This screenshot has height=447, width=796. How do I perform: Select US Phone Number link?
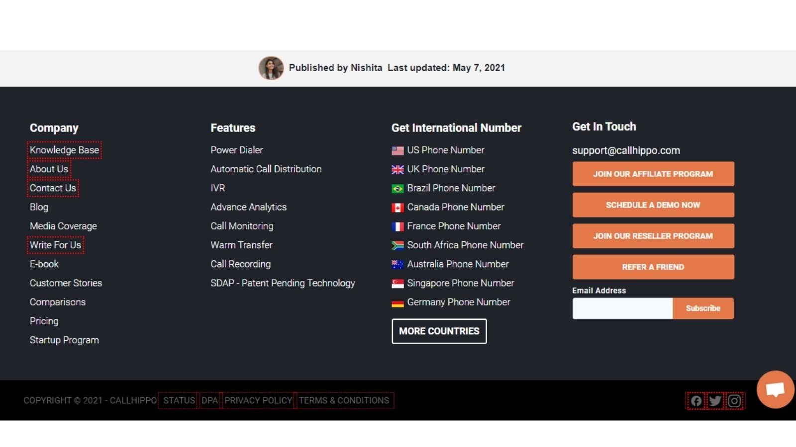pos(445,150)
